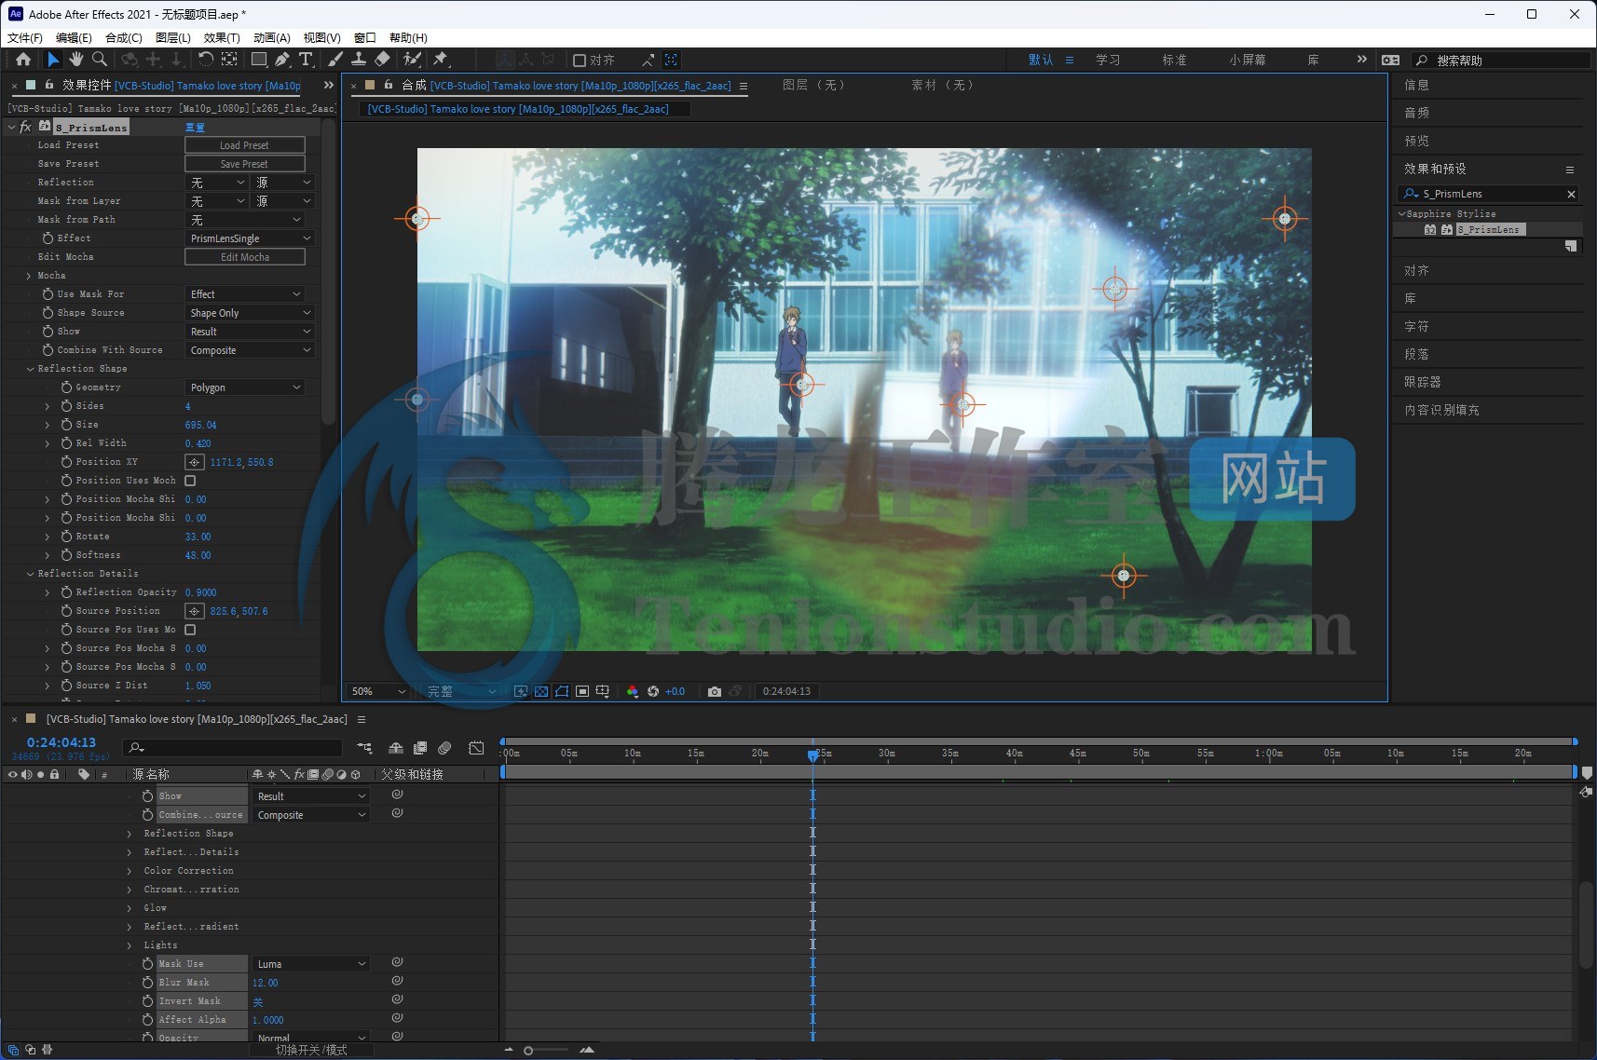Open Mask Use Luma dropdown in timeline
This screenshot has height=1060, width=1597.
click(311, 964)
